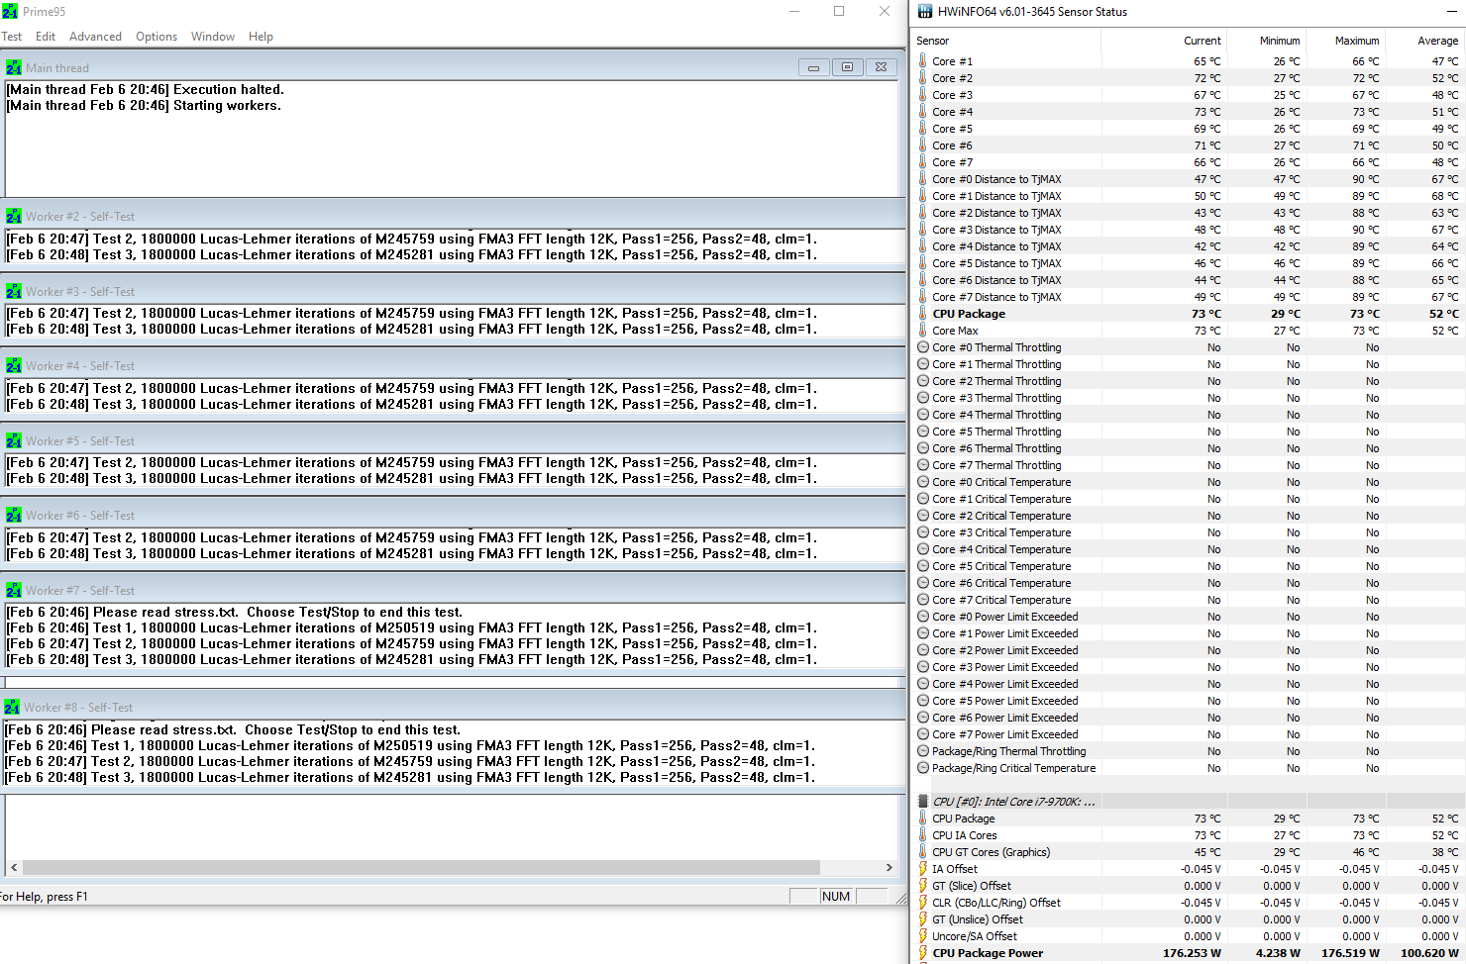Close the Main thread child window
Image resolution: width=1466 pixels, height=964 pixels.
point(881,67)
